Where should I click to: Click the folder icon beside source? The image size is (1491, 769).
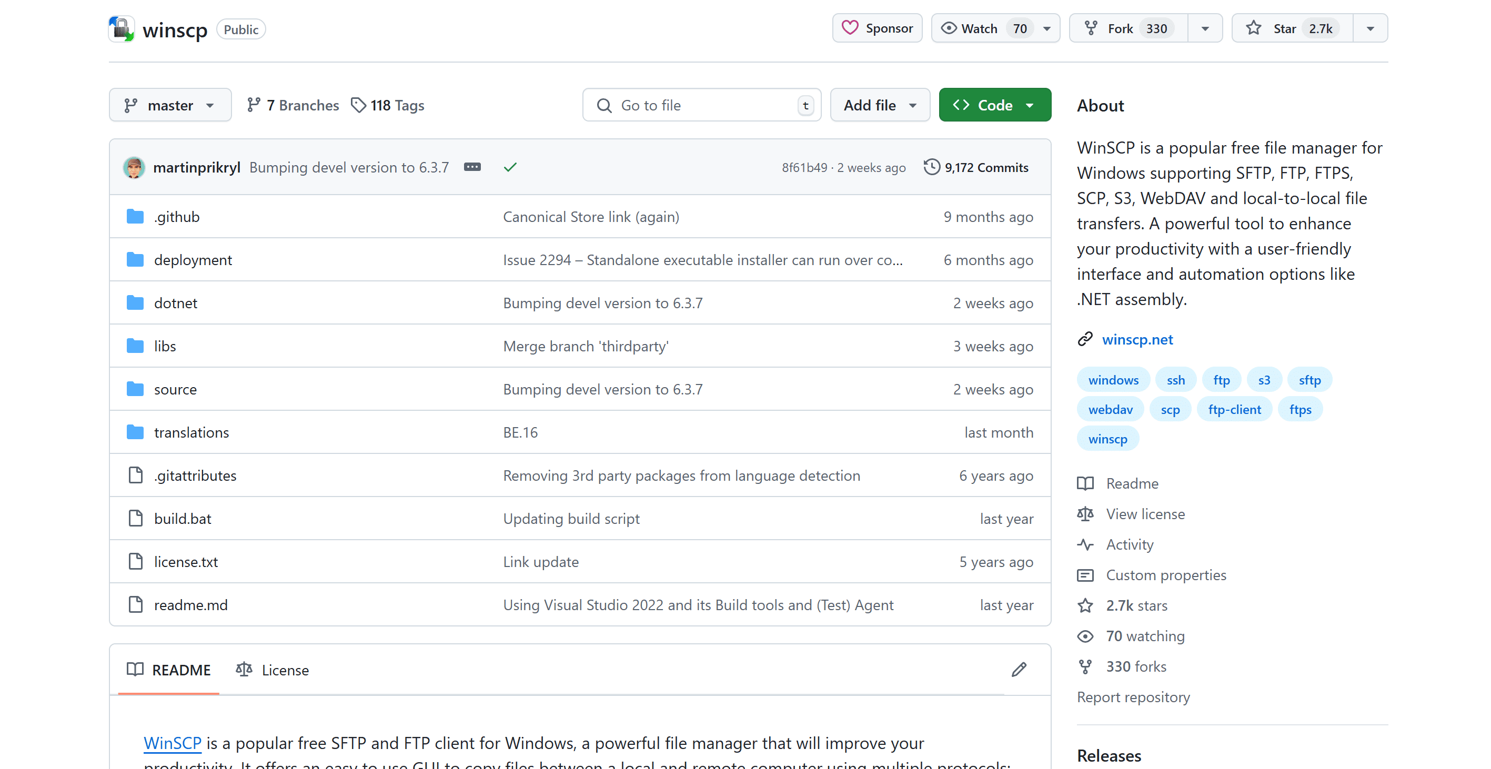135,388
